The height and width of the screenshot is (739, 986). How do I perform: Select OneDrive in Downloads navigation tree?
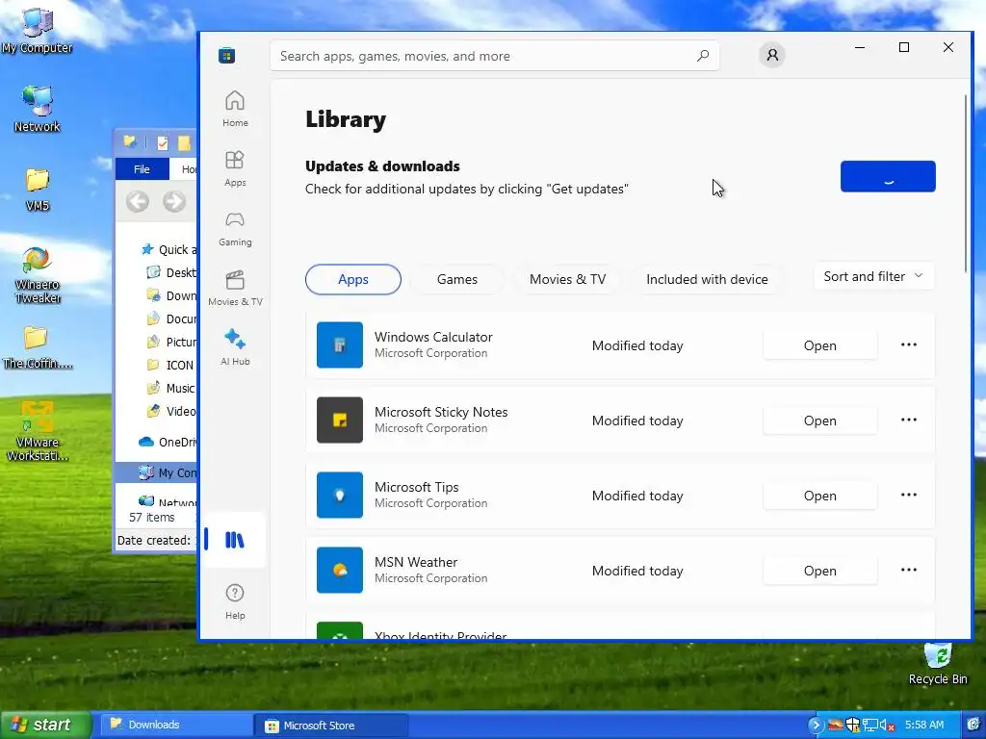(168, 442)
